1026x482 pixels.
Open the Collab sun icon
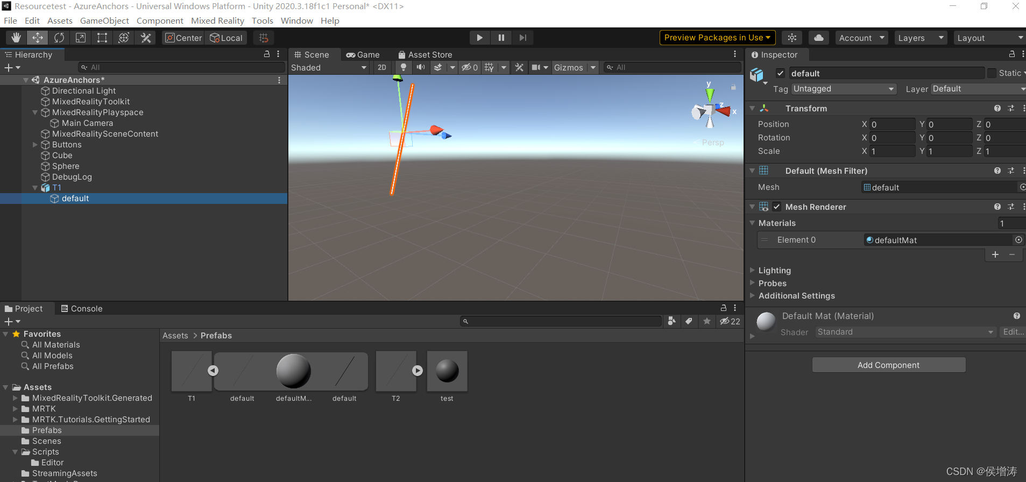pyautogui.click(x=792, y=38)
